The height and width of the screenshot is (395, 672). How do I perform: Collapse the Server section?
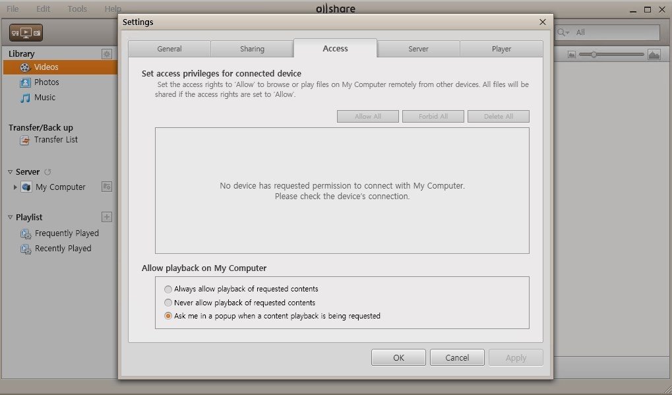(x=11, y=172)
